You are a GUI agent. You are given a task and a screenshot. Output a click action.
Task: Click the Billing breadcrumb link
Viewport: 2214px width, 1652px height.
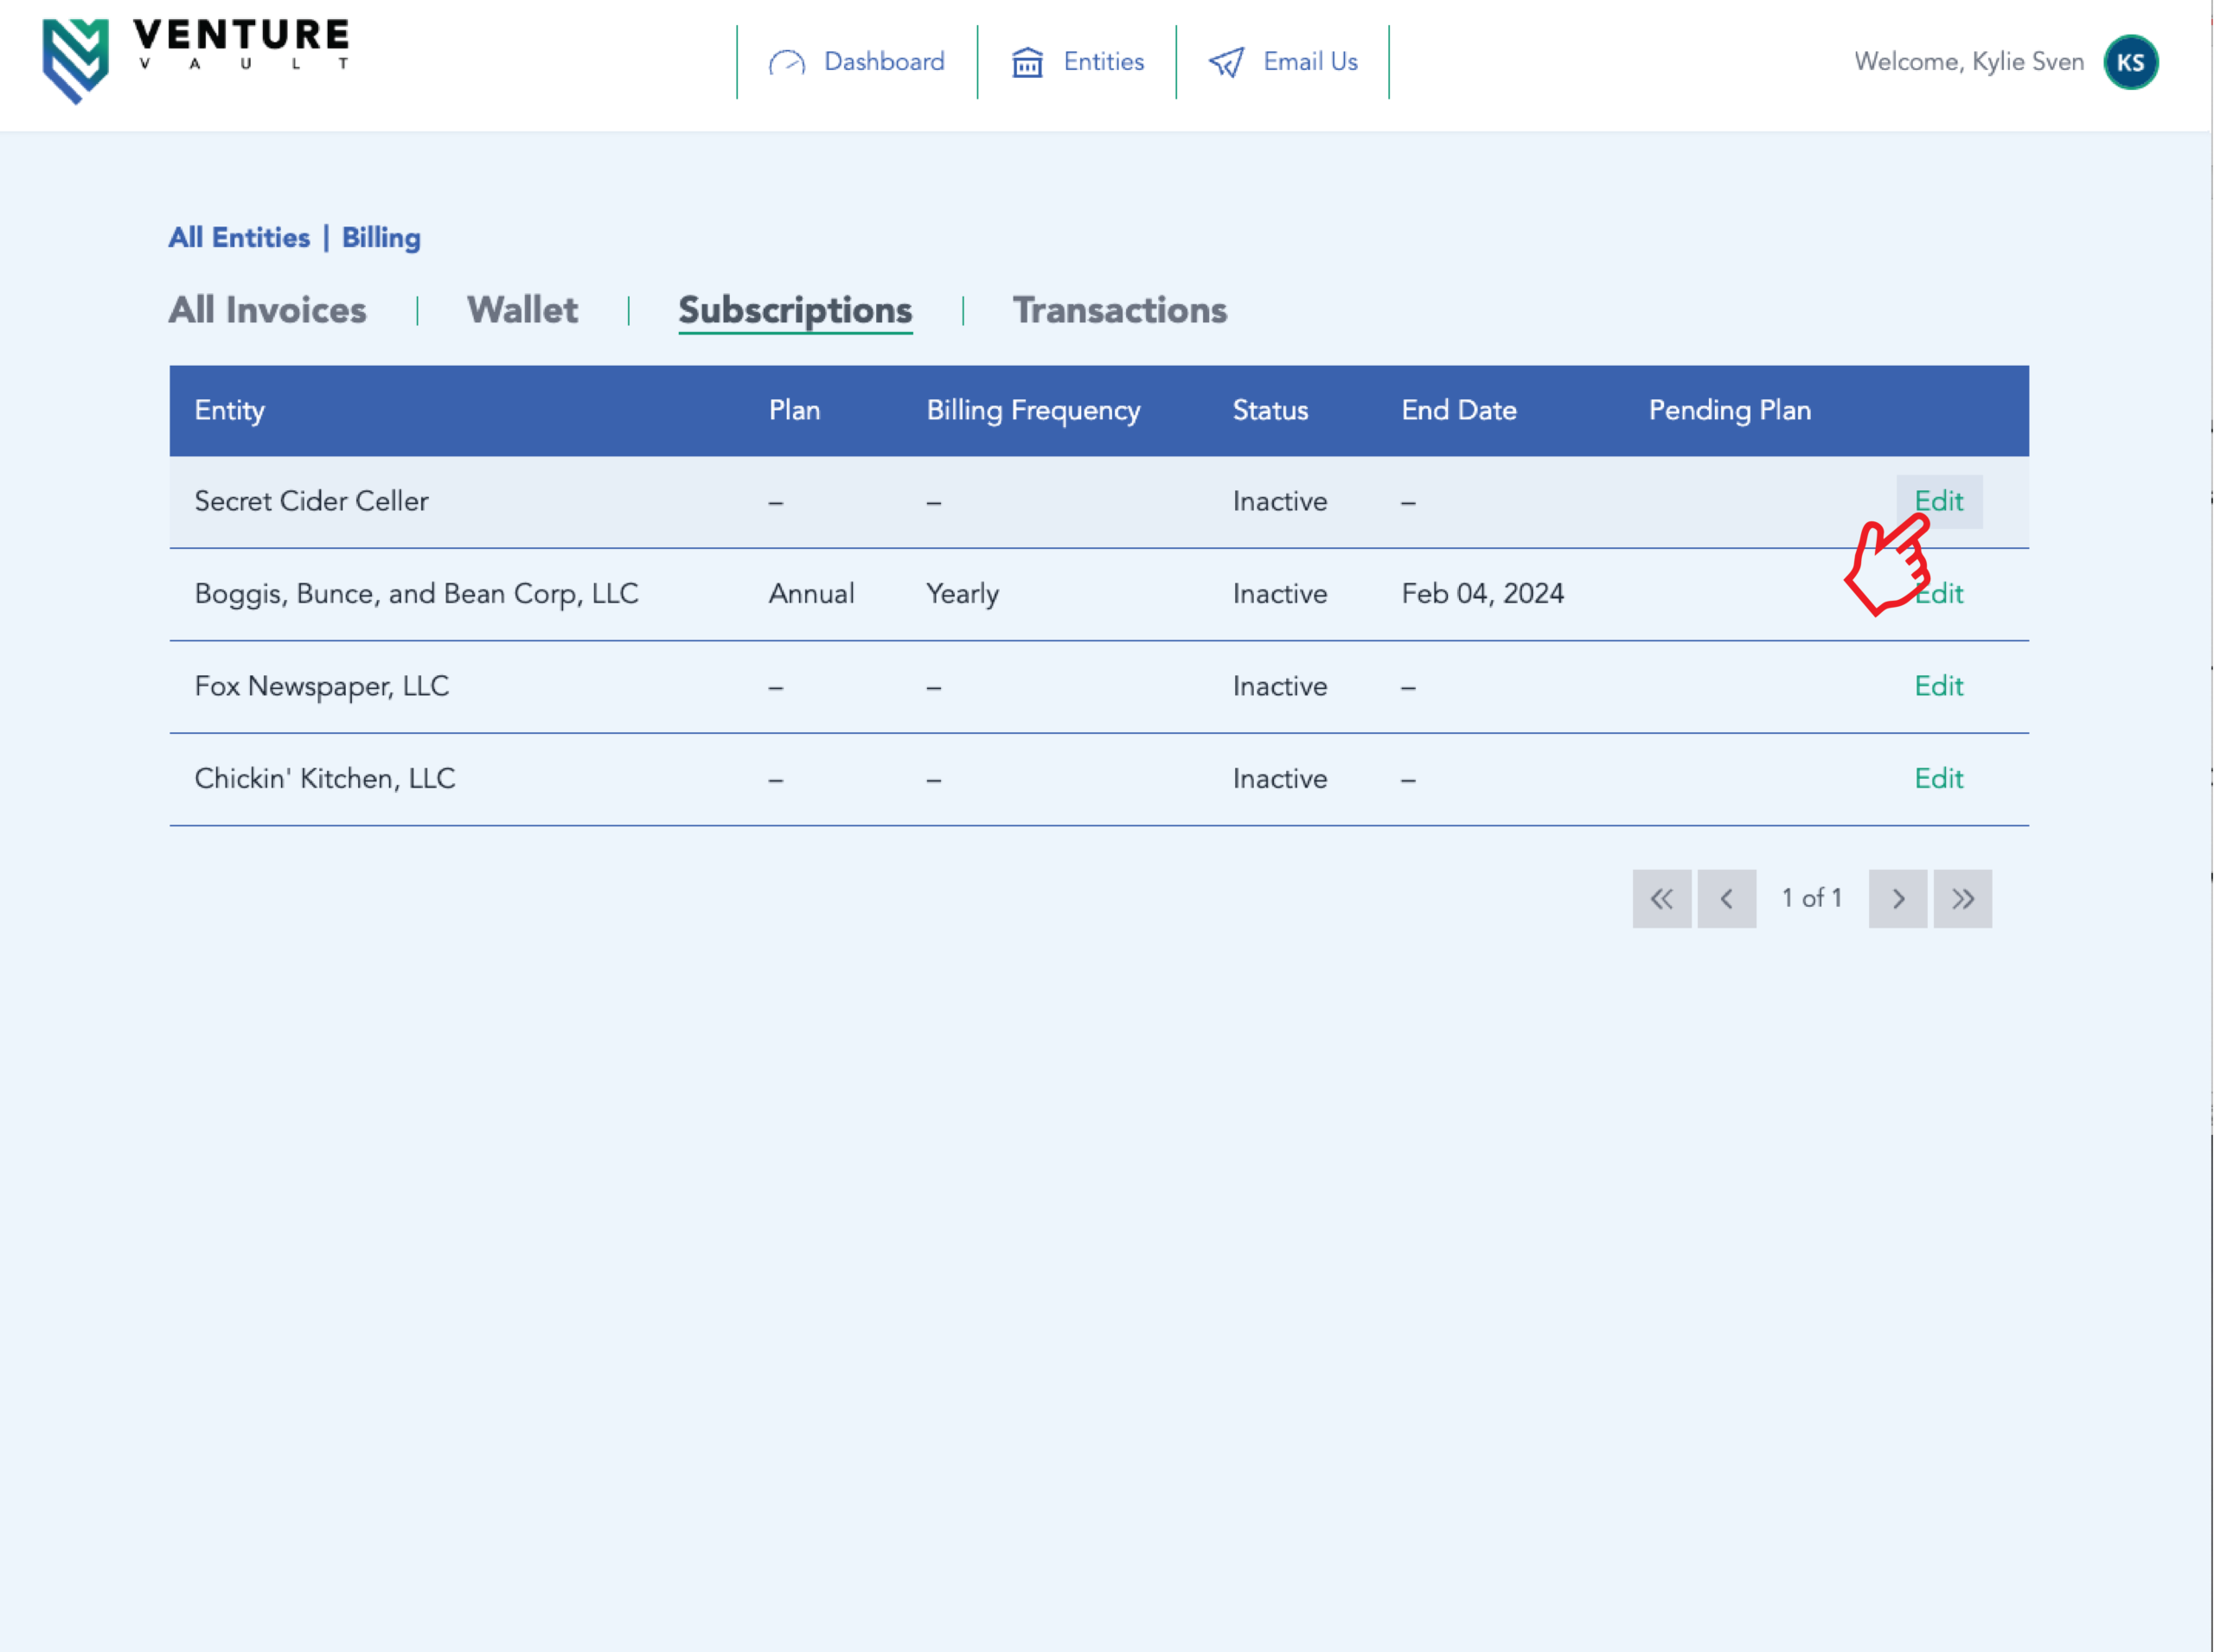click(x=381, y=238)
